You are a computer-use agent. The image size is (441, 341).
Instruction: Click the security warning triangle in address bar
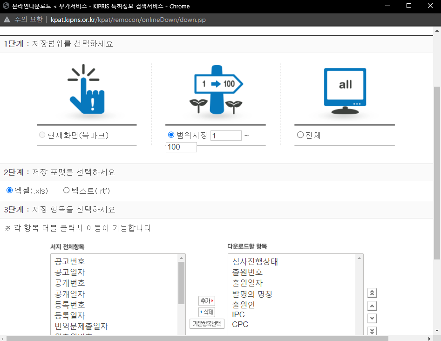7,20
